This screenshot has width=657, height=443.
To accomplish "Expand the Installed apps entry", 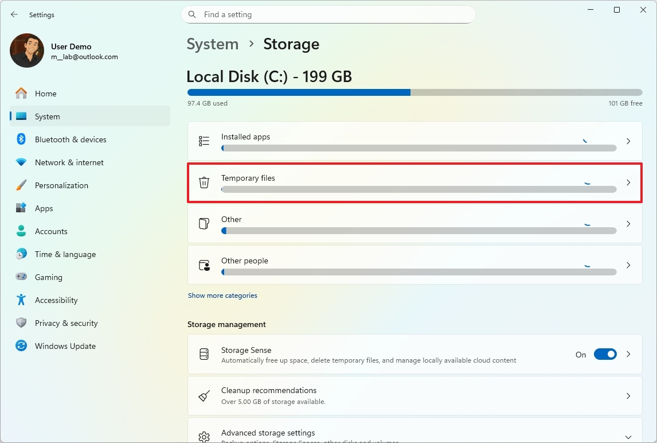I will (628, 141).
